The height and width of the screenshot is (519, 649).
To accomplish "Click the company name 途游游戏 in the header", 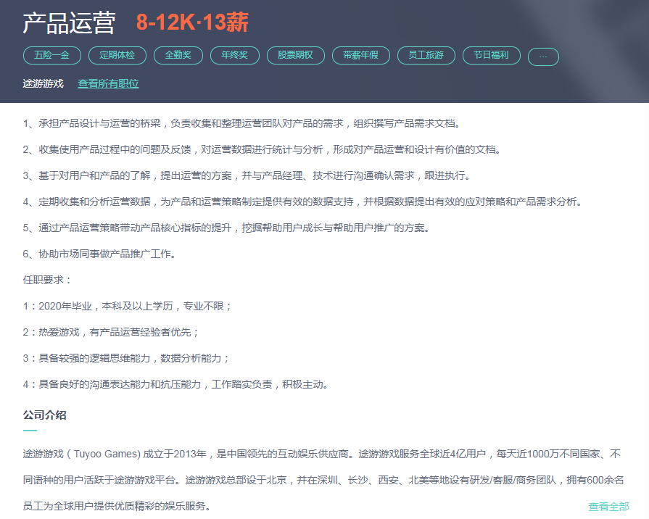I will [x=43, y=83].
